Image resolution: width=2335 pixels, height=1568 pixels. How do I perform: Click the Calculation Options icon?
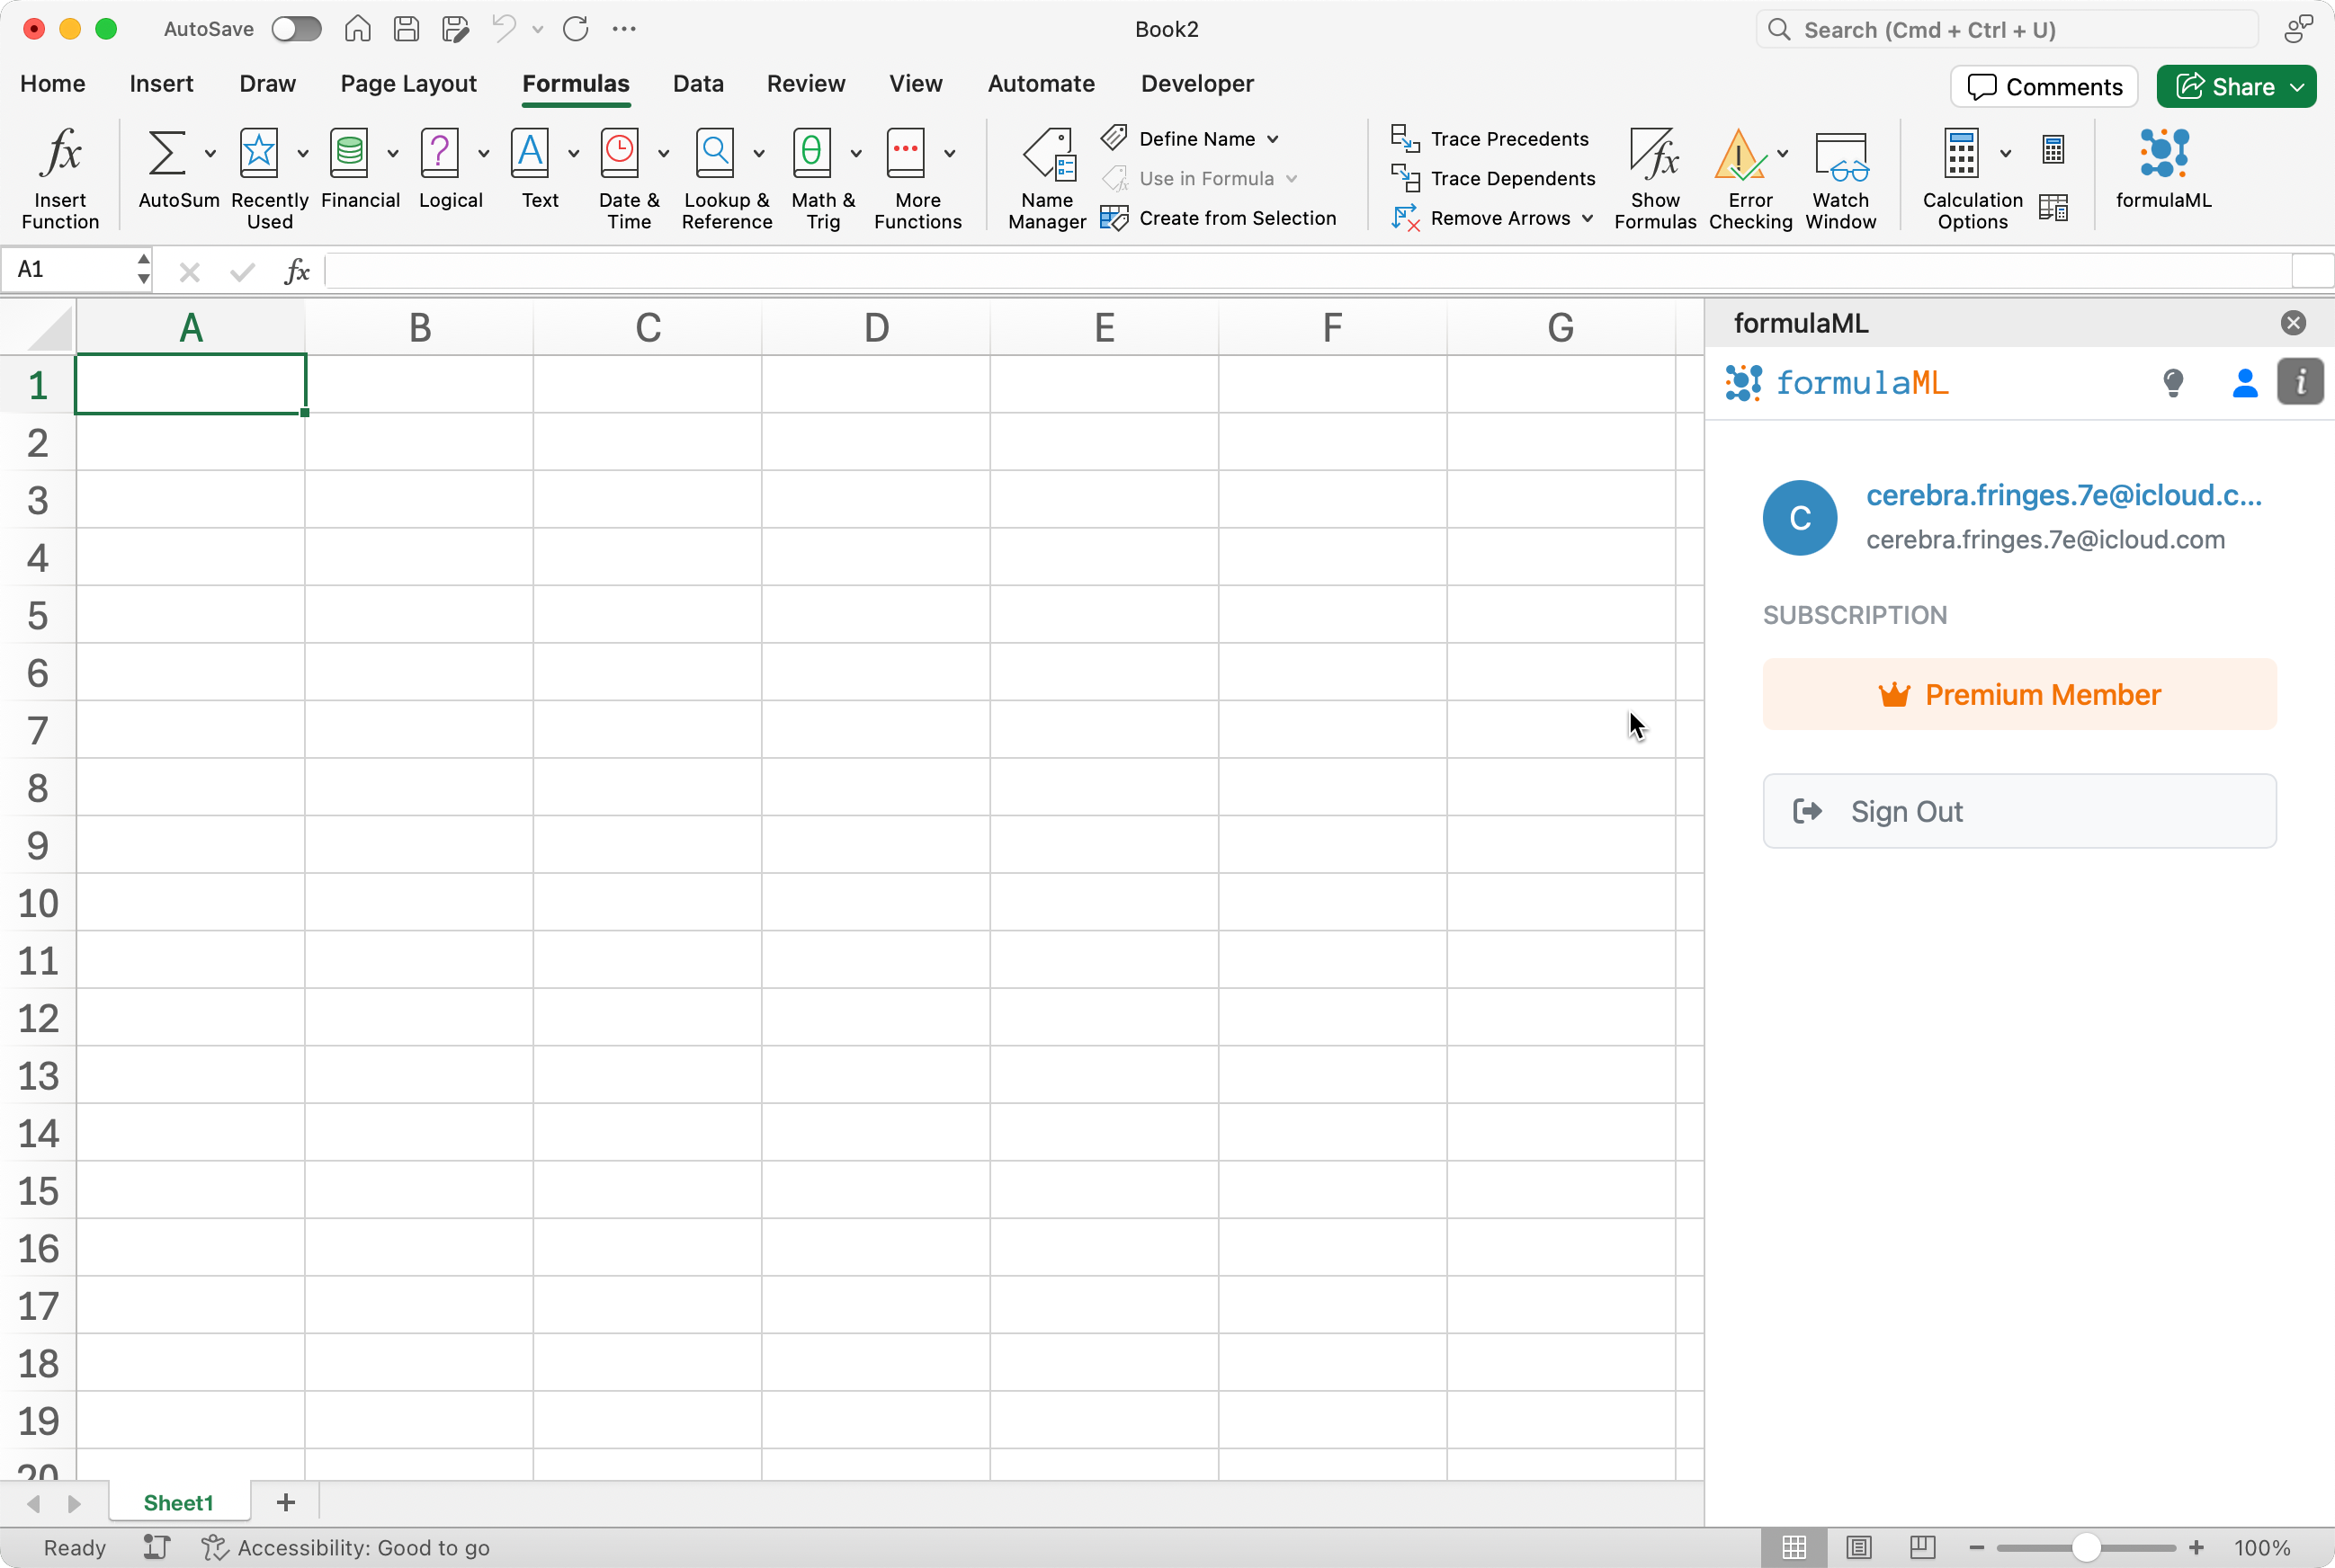point(1961,153)
